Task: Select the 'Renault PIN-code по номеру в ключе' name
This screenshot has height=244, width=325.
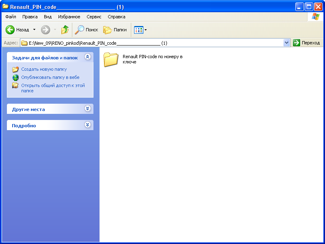Action: pos(153,59)
